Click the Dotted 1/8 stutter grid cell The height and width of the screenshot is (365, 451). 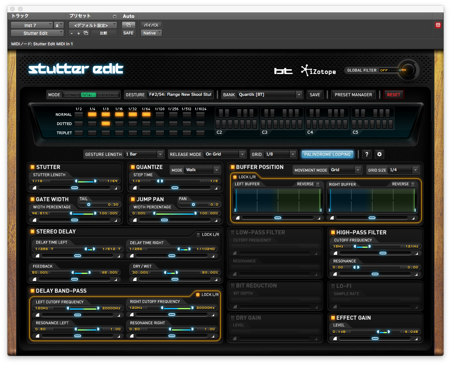(x=106, y=124)
